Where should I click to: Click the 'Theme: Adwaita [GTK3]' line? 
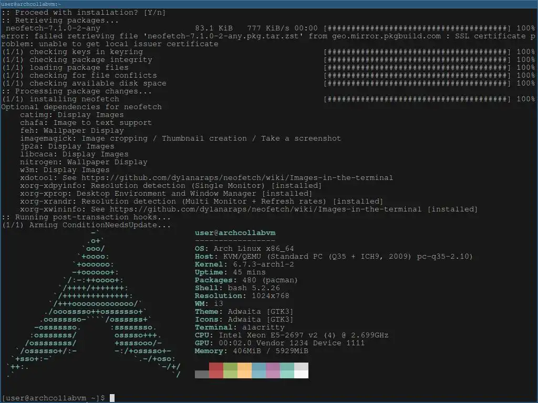point(244,312)
